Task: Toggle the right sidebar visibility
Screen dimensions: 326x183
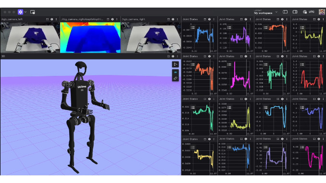Action: pos(295,12)
